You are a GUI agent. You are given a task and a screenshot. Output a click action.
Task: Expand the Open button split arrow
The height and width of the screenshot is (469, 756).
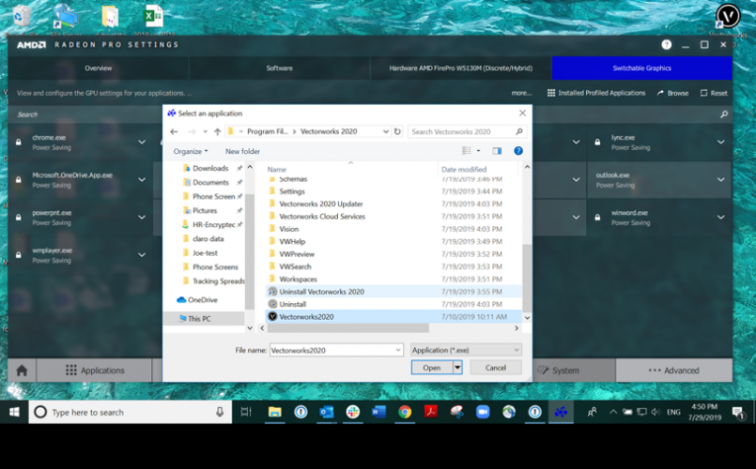pos(457,368)
